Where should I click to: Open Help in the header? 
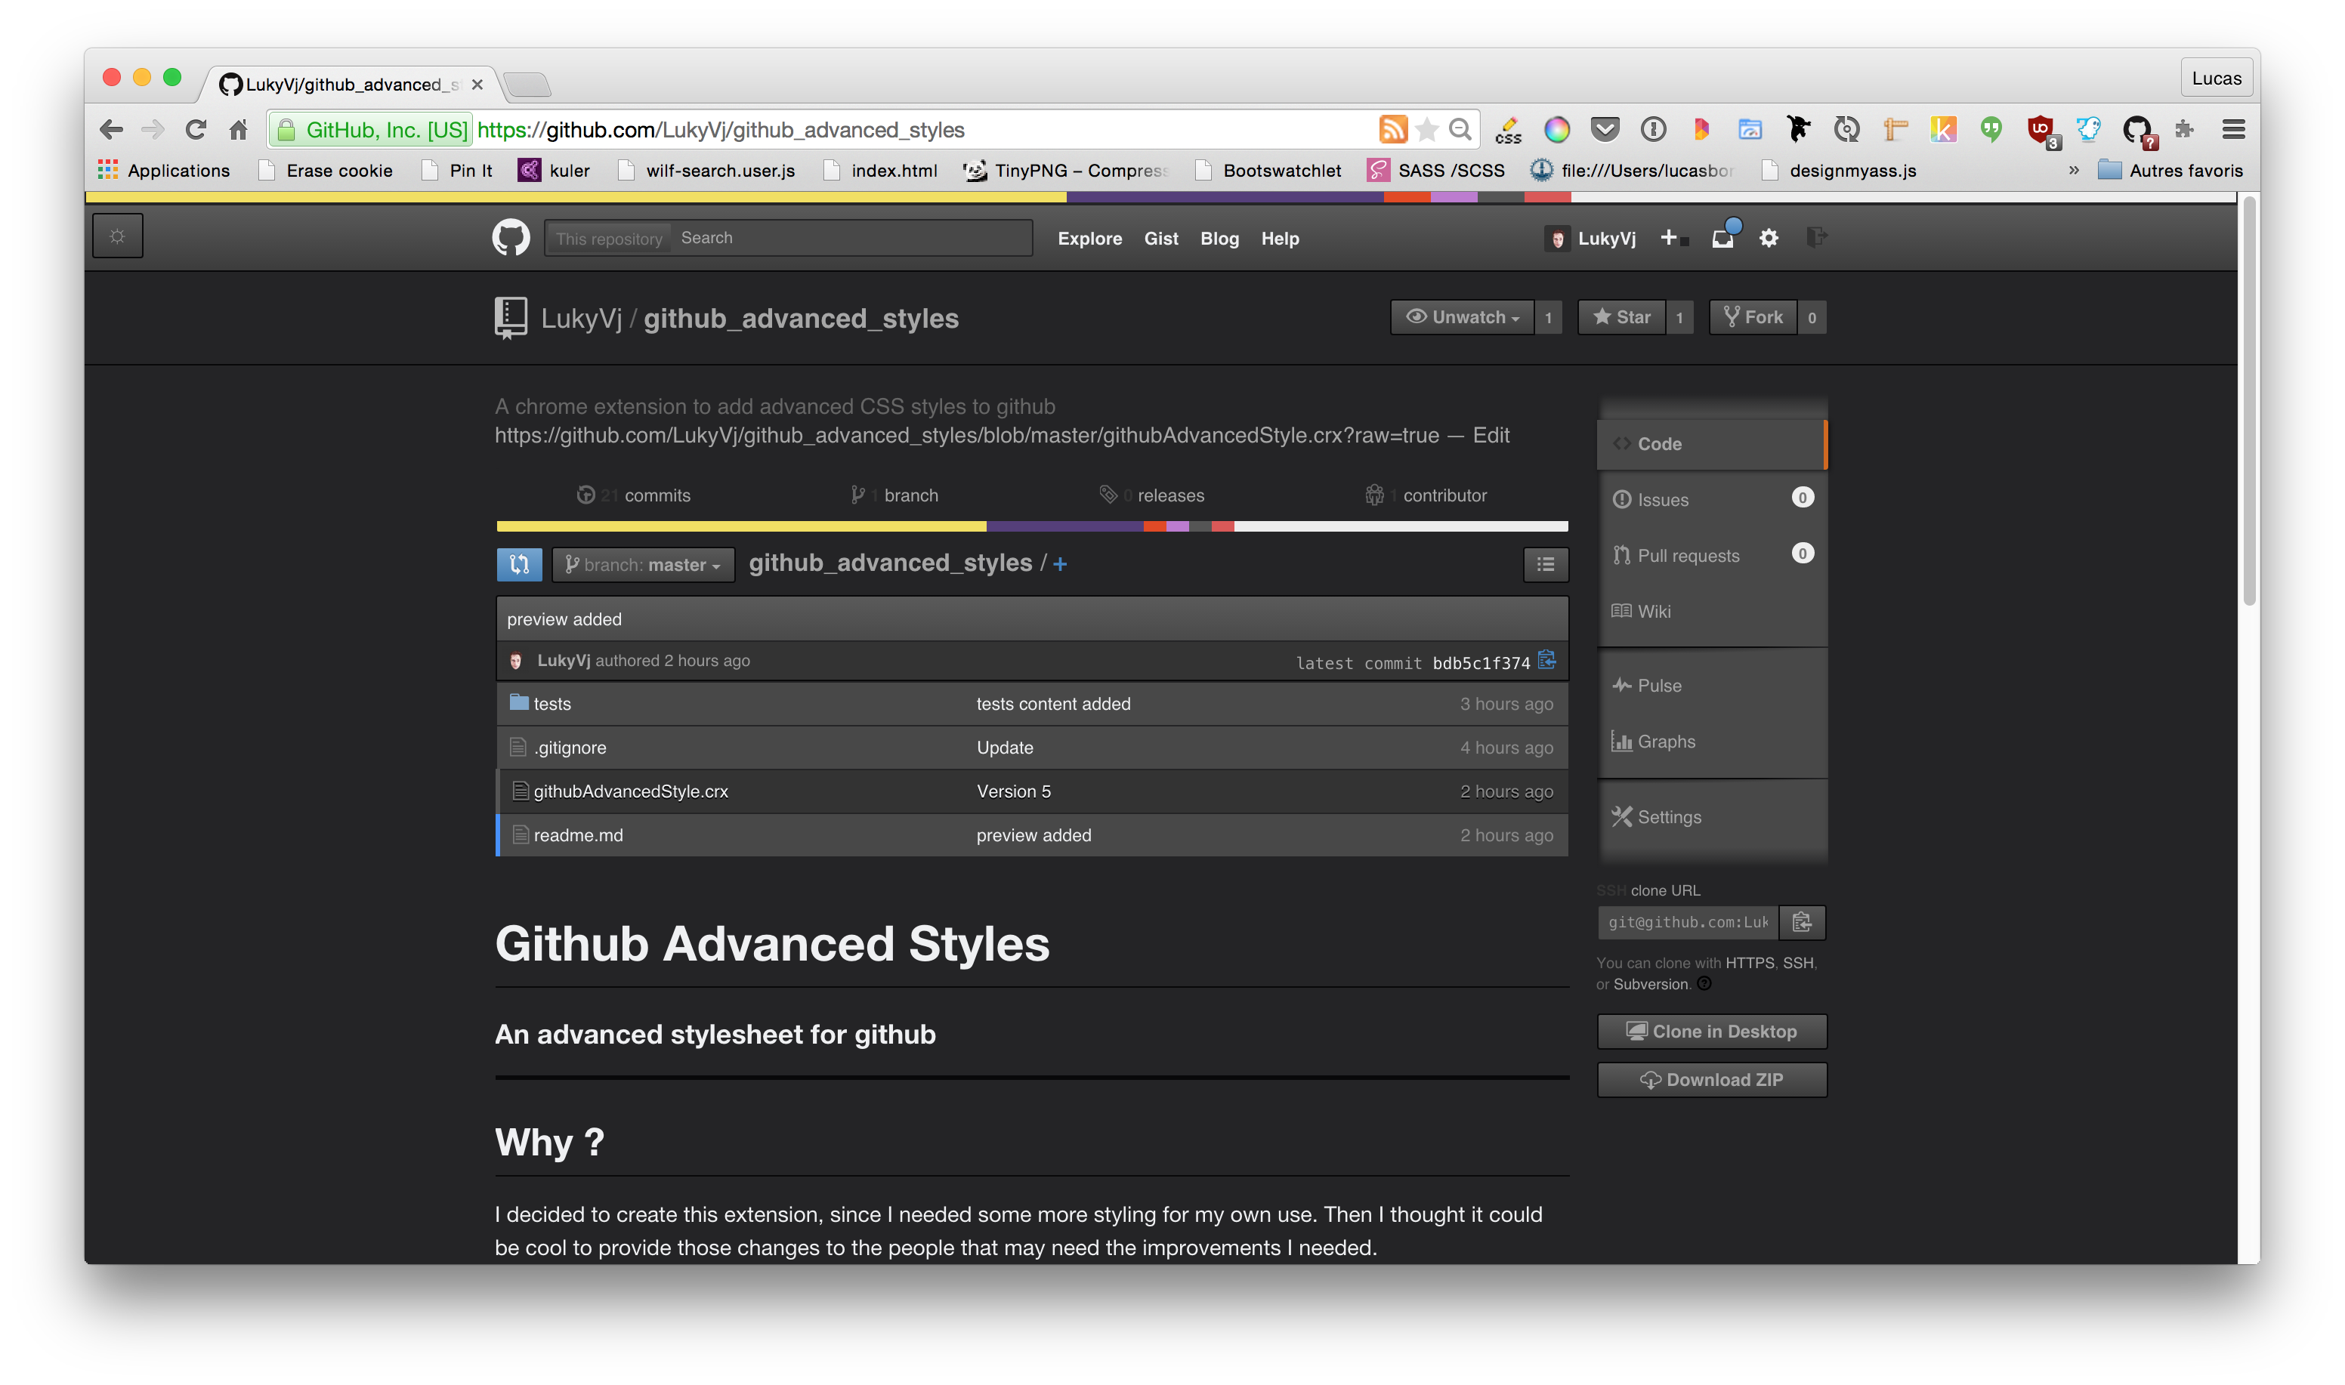coord(1280,239)
